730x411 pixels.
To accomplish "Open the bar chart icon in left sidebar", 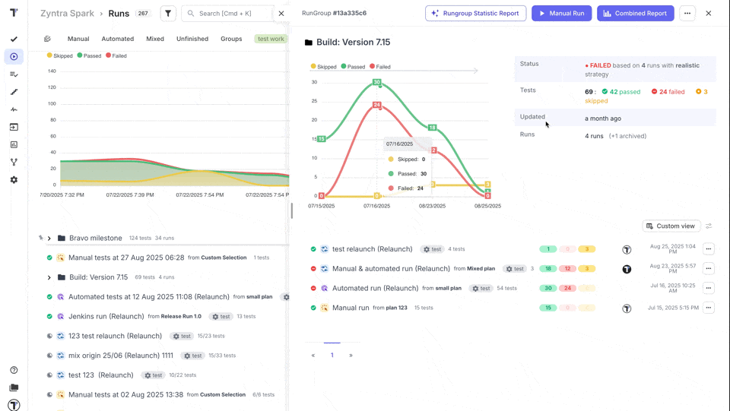I will (14, 144).
